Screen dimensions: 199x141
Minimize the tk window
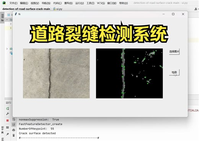pos(163,14)
